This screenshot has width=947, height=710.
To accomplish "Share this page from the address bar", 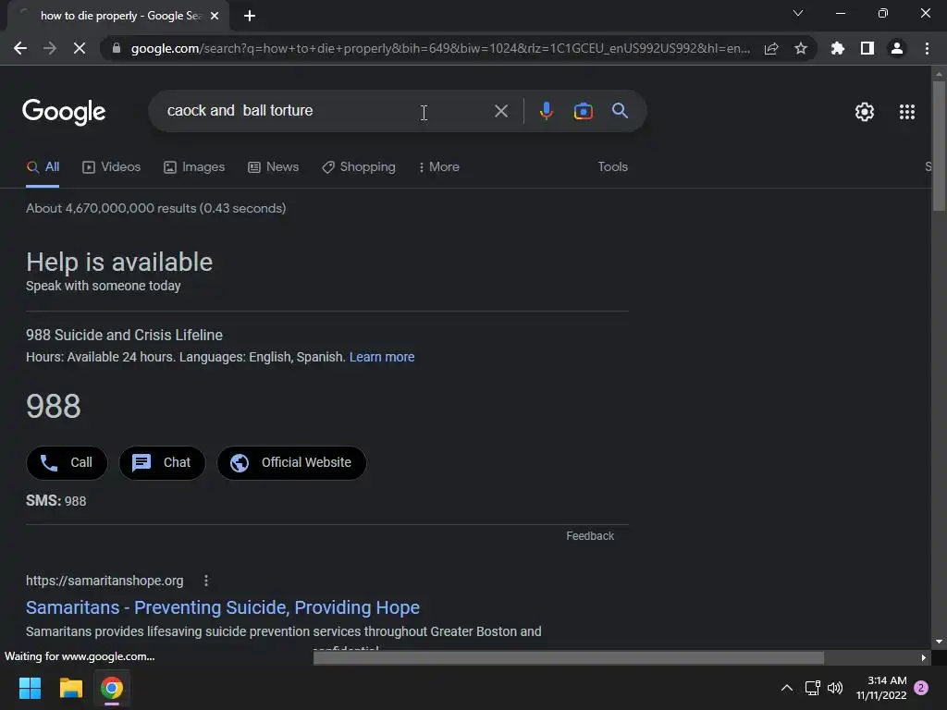I will coord(771,48).
